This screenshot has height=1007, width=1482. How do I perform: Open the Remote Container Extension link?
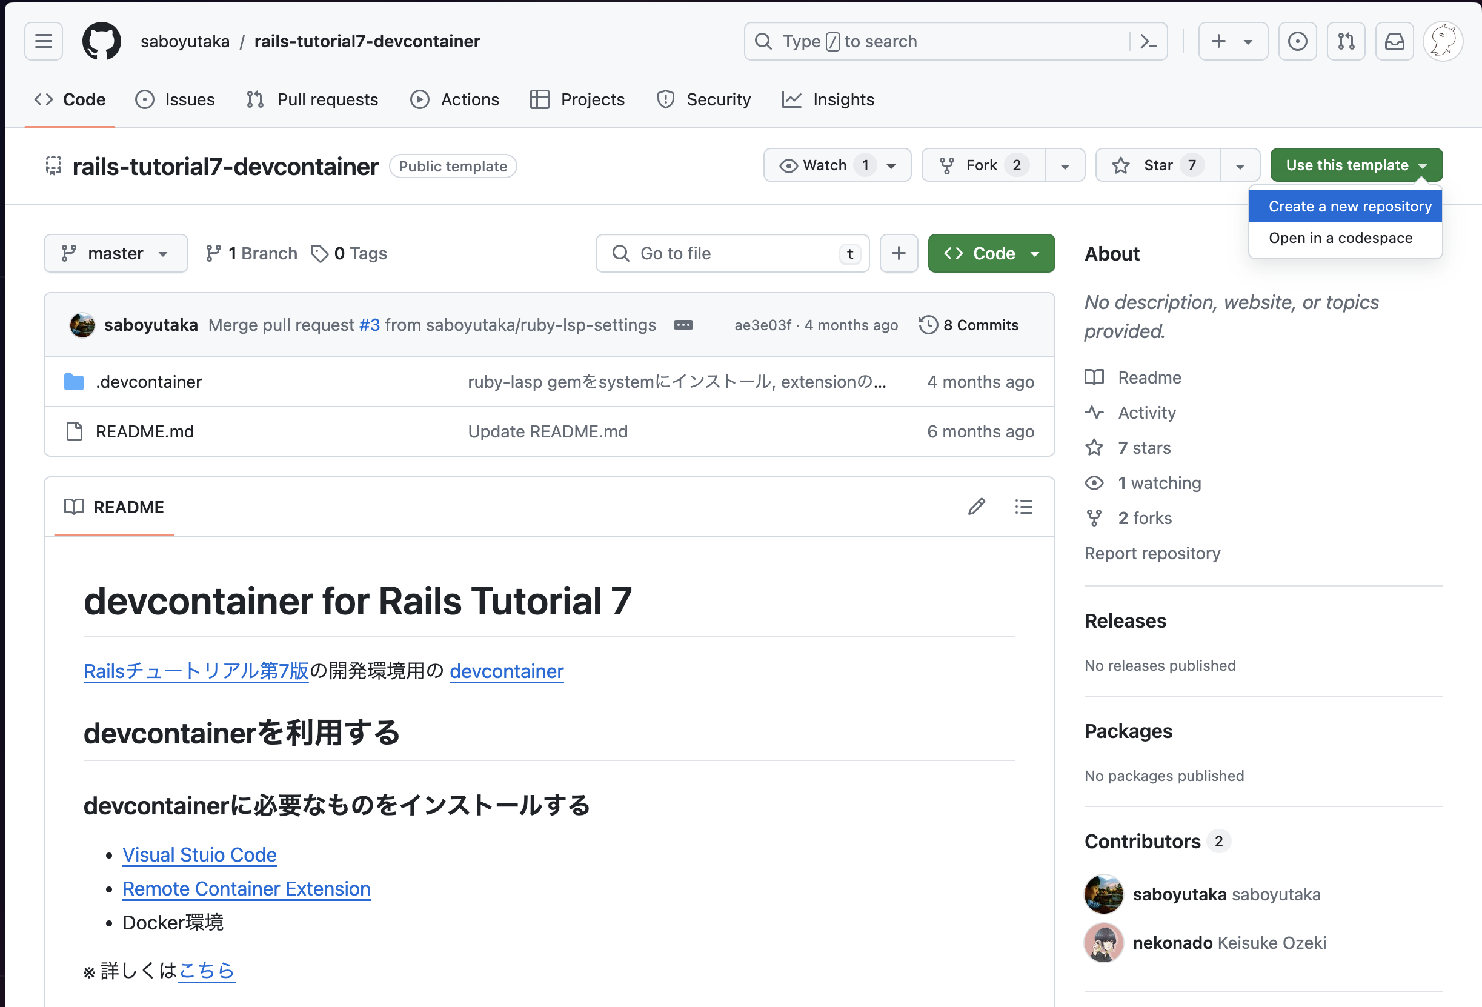click(246, 888)
